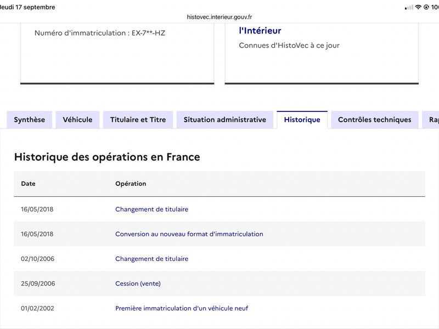Open the Titulaire et Titre tab
This screenshot has width=439, height=329.
click(138, 120)
